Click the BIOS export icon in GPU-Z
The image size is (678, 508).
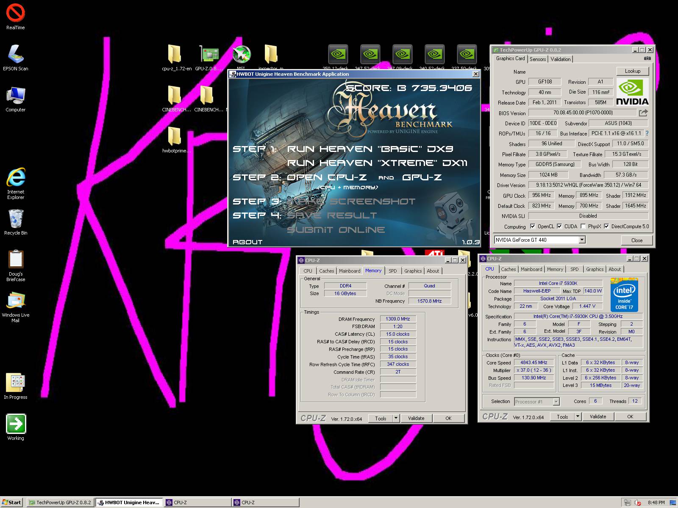643,113
